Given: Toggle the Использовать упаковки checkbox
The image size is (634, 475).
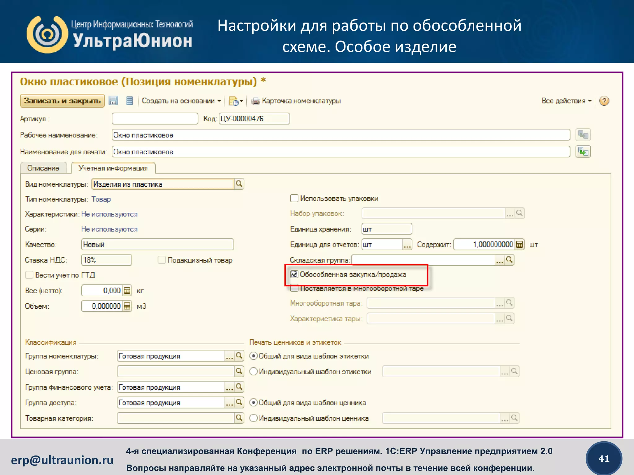Looking at the screenshot, I should click(x=294, y=198).
